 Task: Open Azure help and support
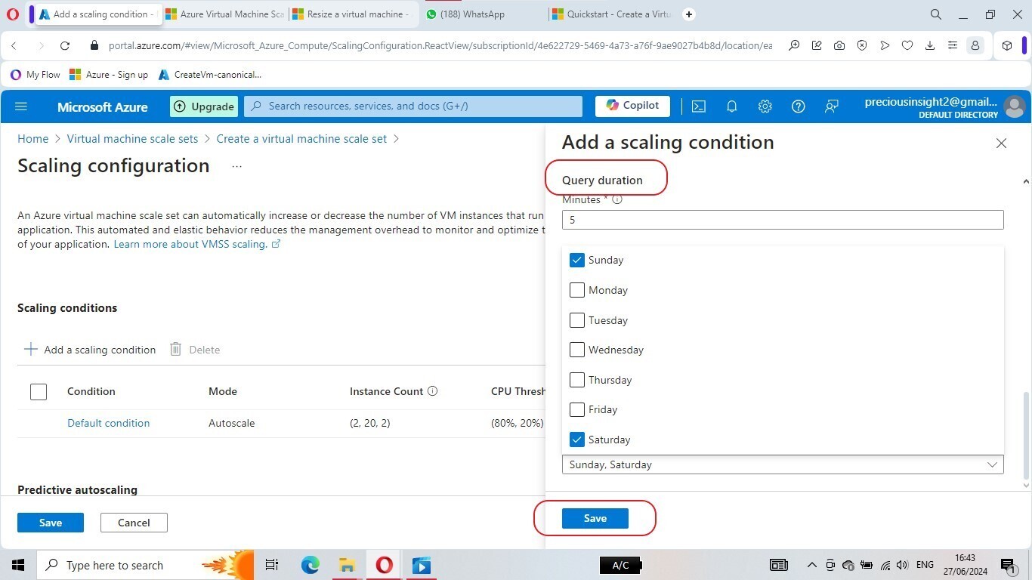pos(798,106)
